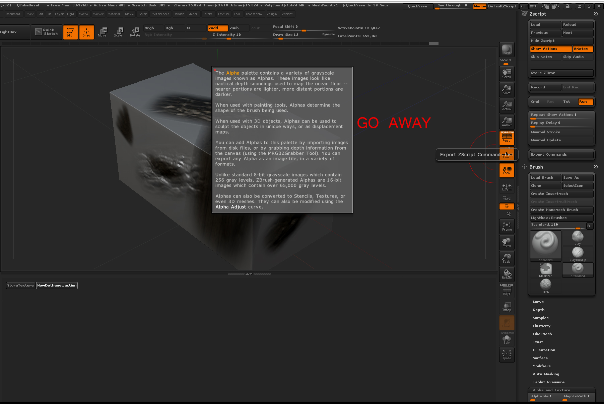
Task: Expand the Tablet Pressure section
Action: click(x=548, y=382)
